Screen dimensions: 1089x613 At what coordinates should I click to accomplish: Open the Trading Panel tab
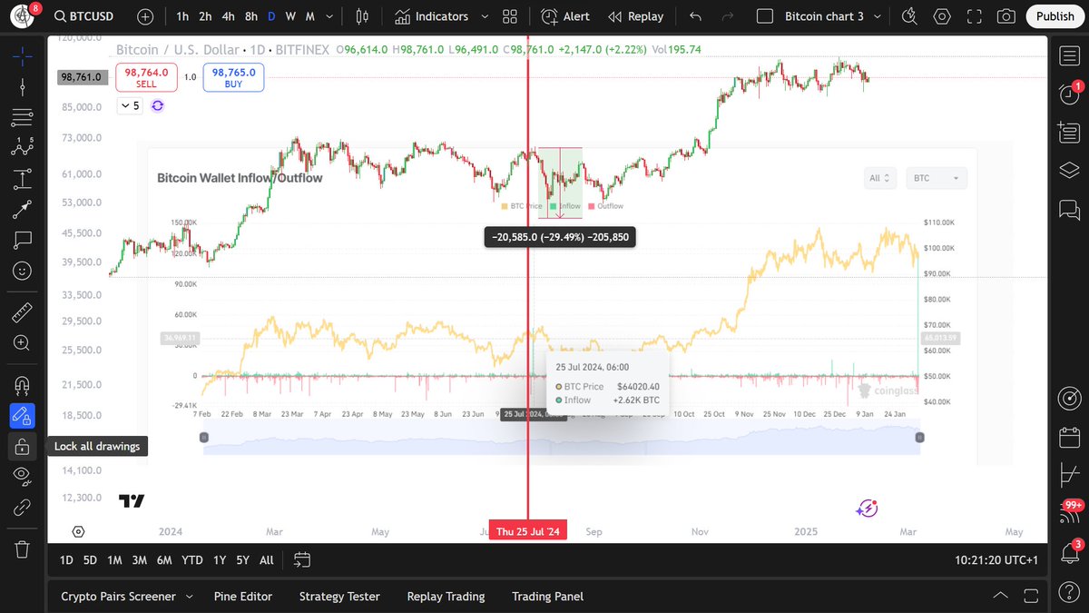pyautogui.click(x=547, y=597)
